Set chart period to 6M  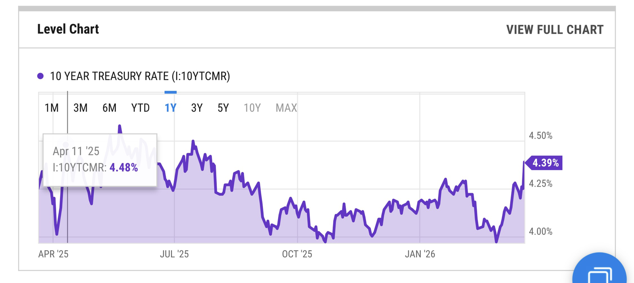tap(109, 108)
